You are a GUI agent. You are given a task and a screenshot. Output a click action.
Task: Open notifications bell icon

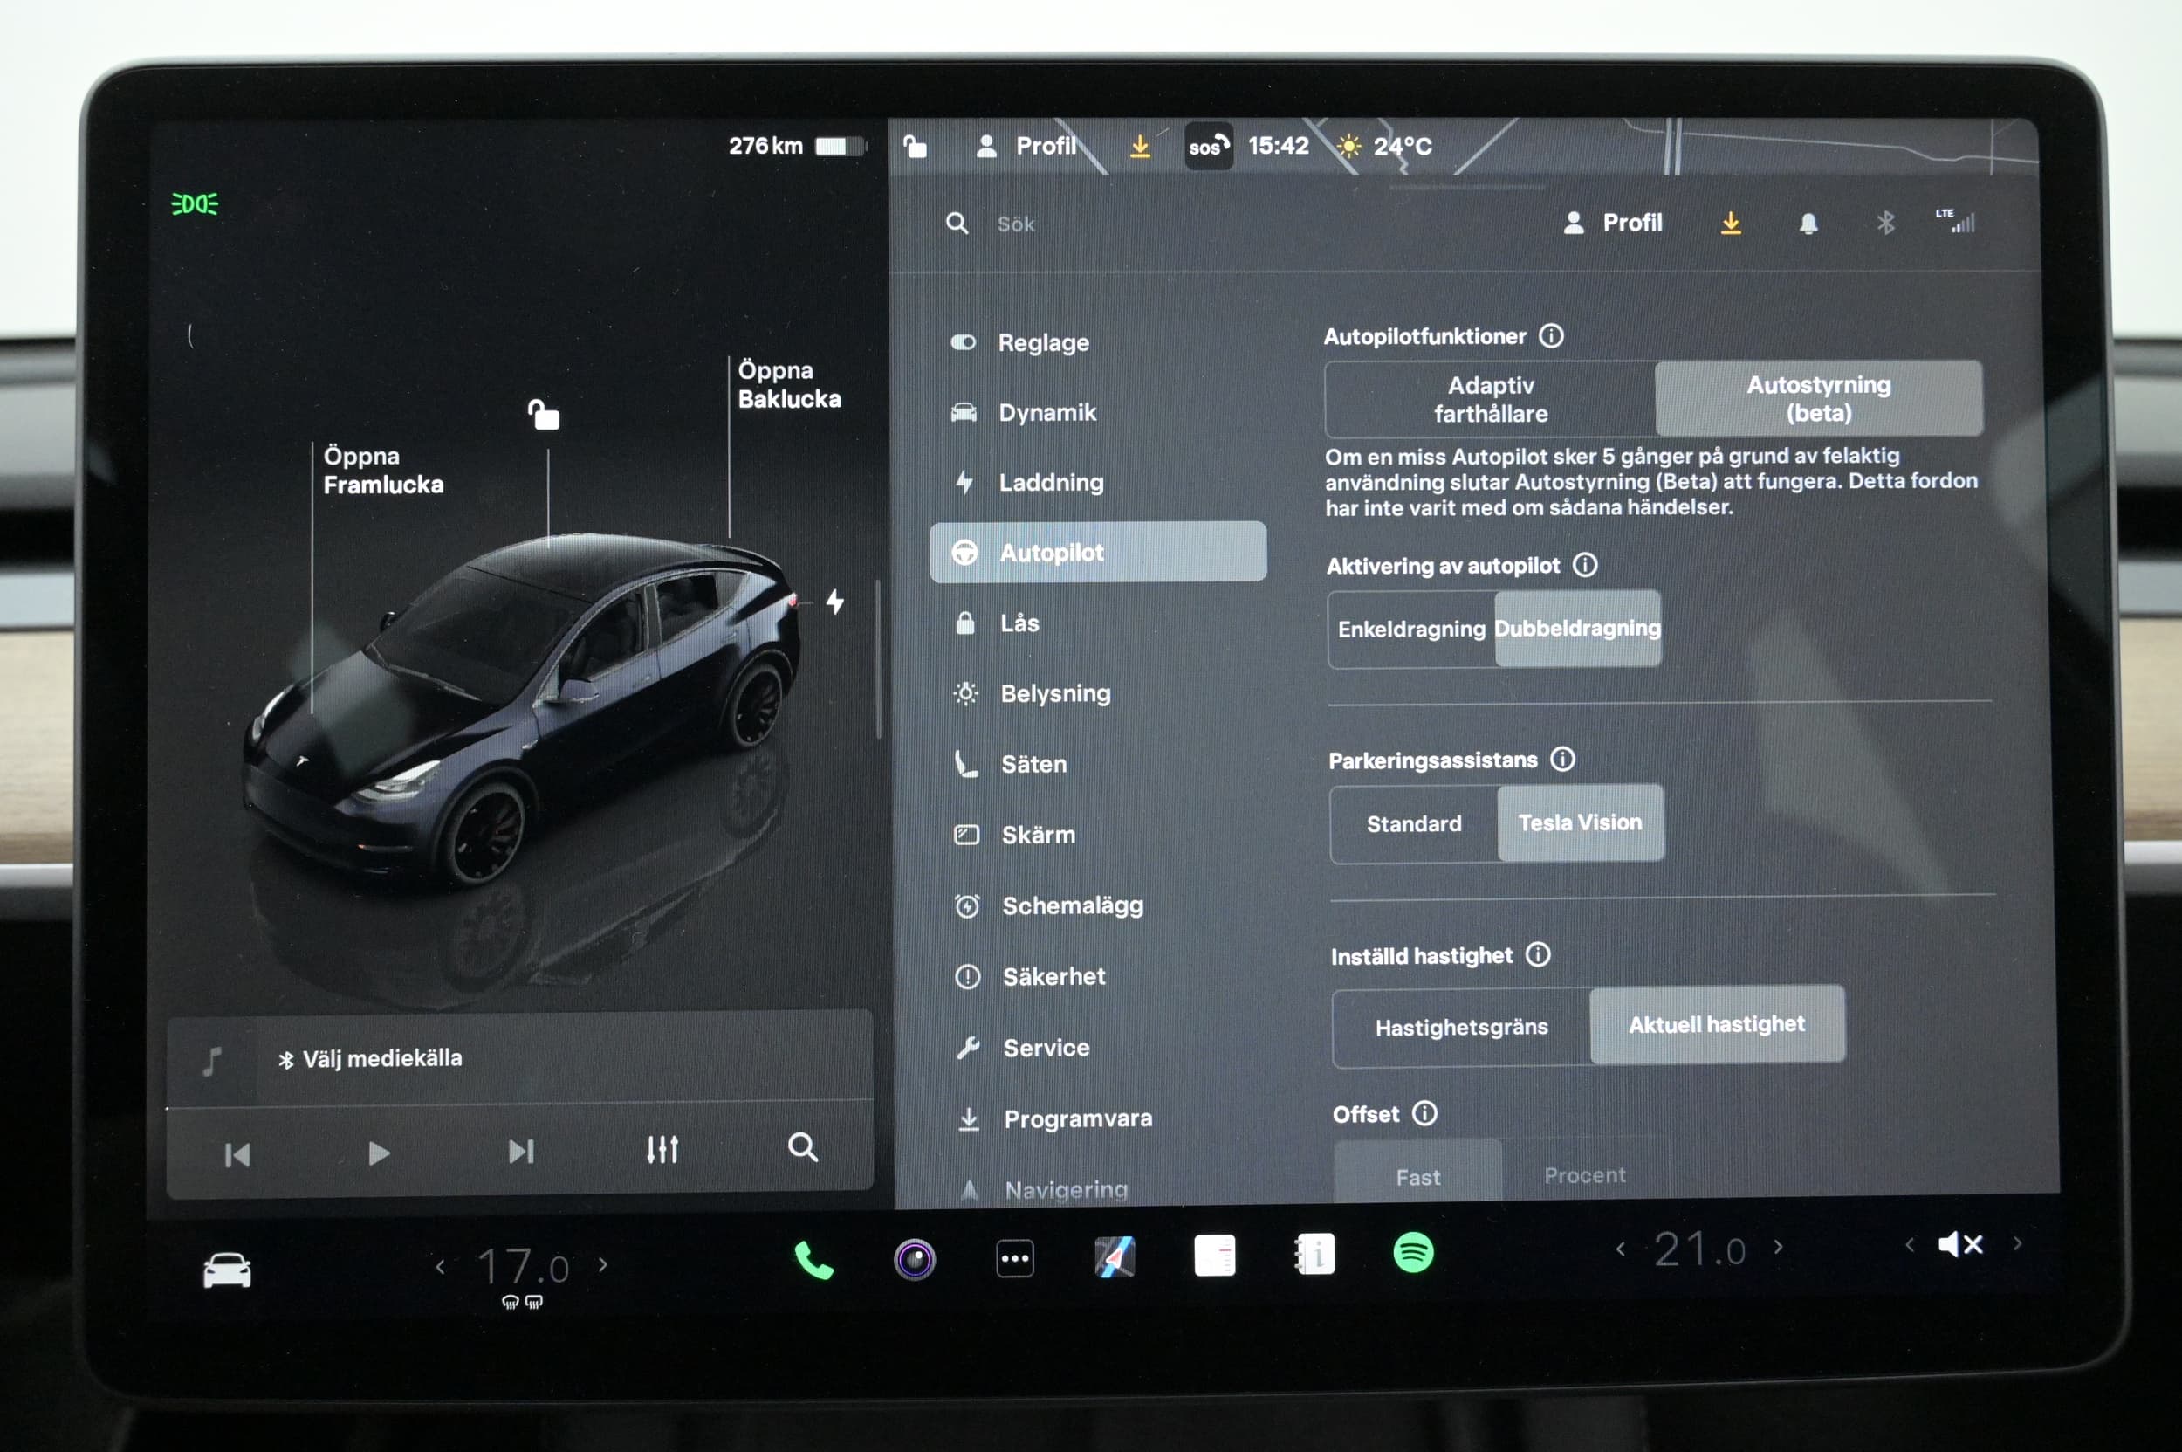1808,224
